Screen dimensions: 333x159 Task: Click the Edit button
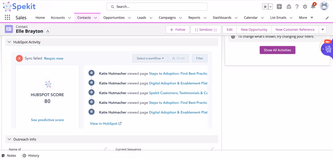pyautogui.click(x=230, y=30)
